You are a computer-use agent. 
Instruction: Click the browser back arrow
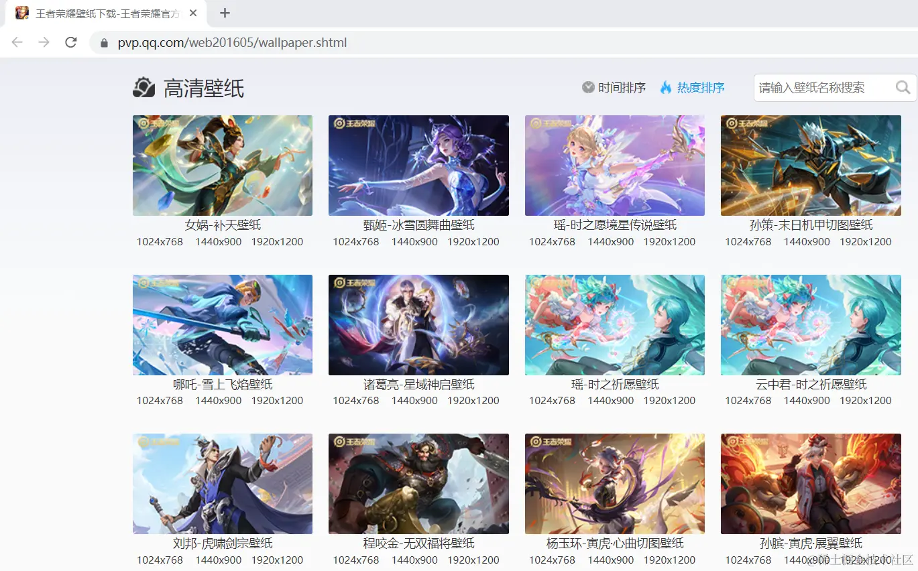17,42
